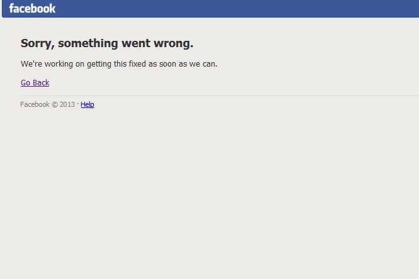
Task: Click the horizontal divider above the footer
Action: click(x=220, y=96)
